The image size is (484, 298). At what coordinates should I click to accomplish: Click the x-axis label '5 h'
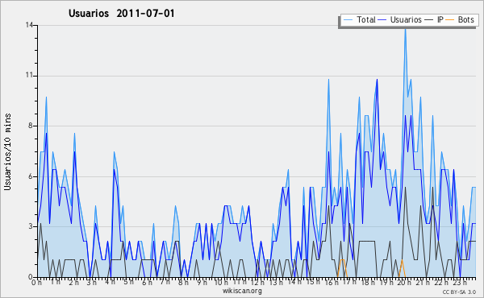point(128,282)
